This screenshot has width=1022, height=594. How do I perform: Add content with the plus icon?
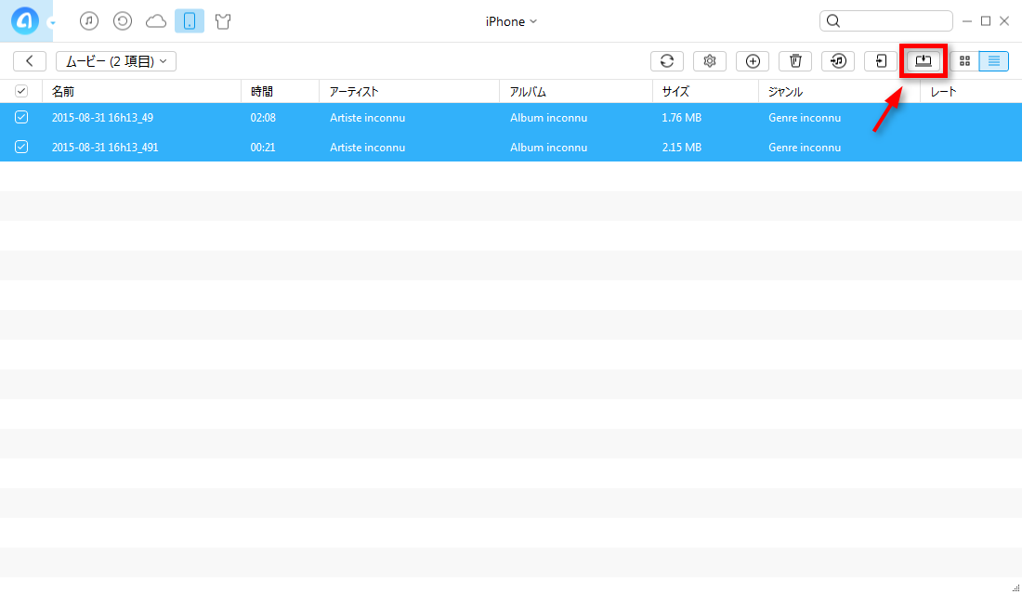(x=753, y=61)
